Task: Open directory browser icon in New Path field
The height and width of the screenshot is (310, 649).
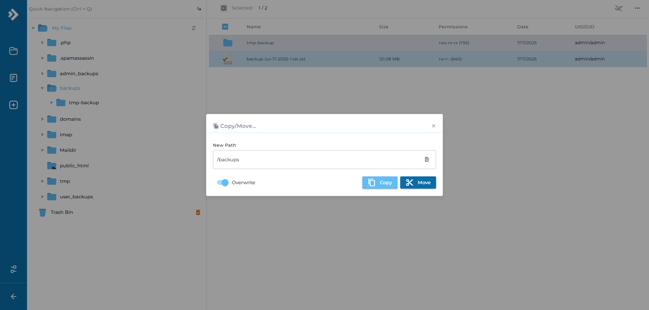Action: click(427, 159)
